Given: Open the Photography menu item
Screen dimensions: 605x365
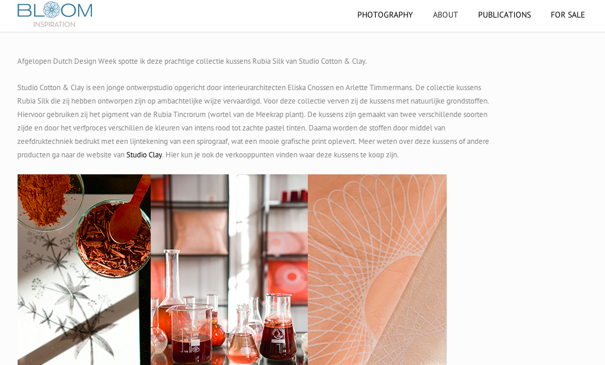Looking at the screenshot, I should click(x=385, y=15).
